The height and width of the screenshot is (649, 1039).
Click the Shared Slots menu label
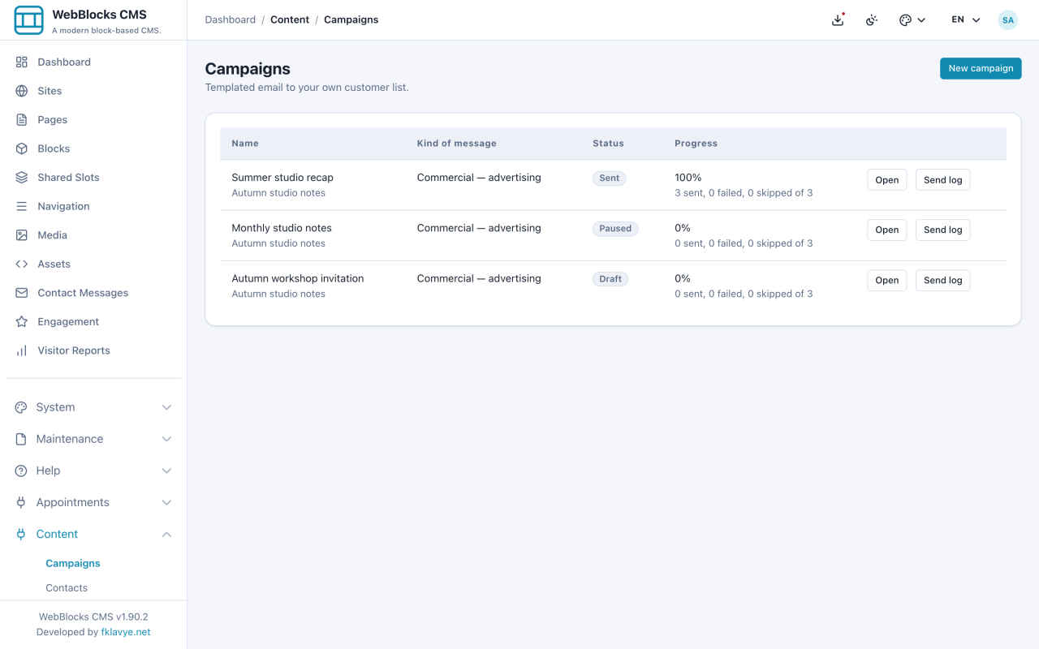click(x=68, y=177)
